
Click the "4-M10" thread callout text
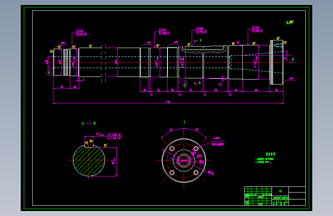[x=217, y=138]
